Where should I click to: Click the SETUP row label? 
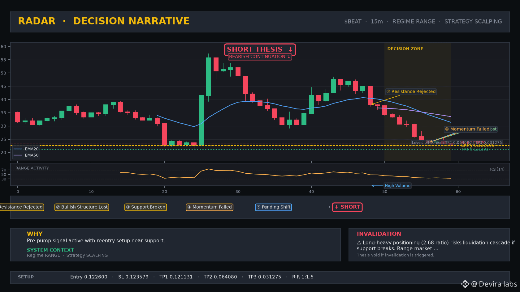tap(26, 277)
